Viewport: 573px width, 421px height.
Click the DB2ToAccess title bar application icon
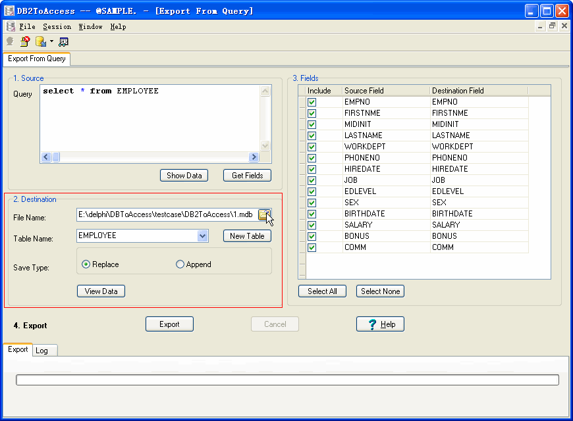[x=9, y=11]
